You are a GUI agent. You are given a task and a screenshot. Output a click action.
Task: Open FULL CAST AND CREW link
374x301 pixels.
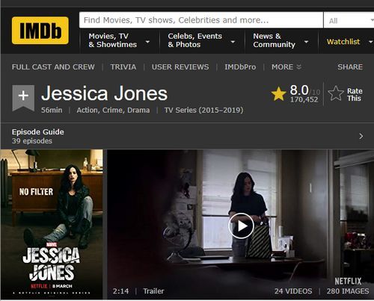[53, 67]
